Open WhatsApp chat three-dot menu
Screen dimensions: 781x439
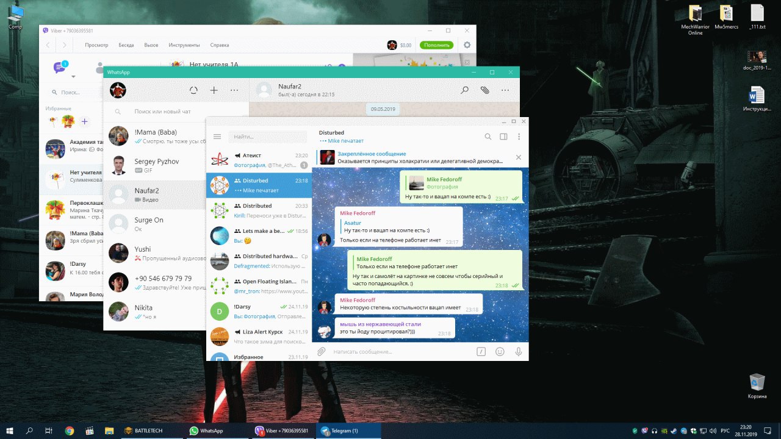(505, 90)
